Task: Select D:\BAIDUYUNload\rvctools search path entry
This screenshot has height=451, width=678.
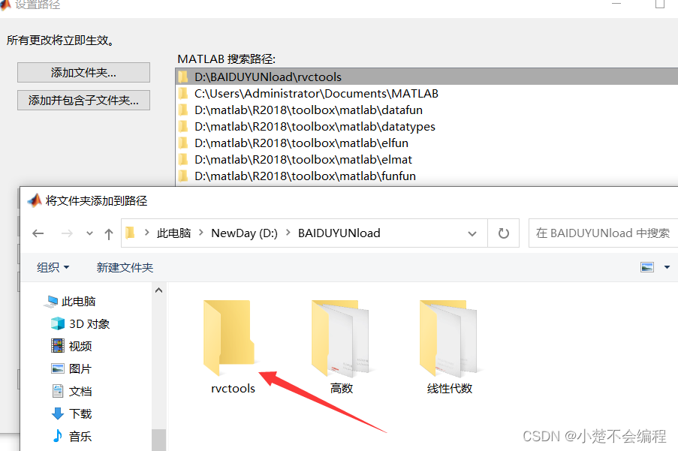Action: (x=426, y=77)
